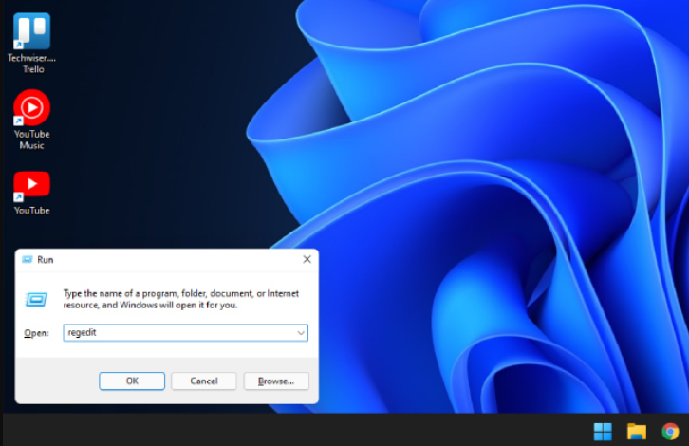Click the "Run" title text

coord(46,260)
